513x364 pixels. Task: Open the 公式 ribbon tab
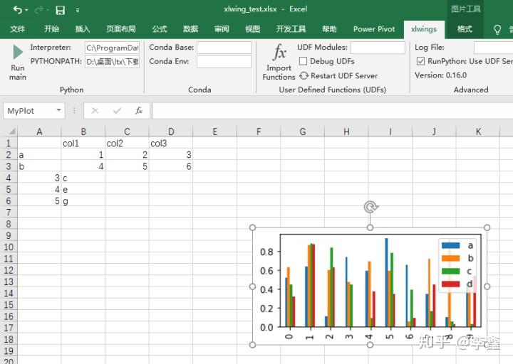(160, 29)
